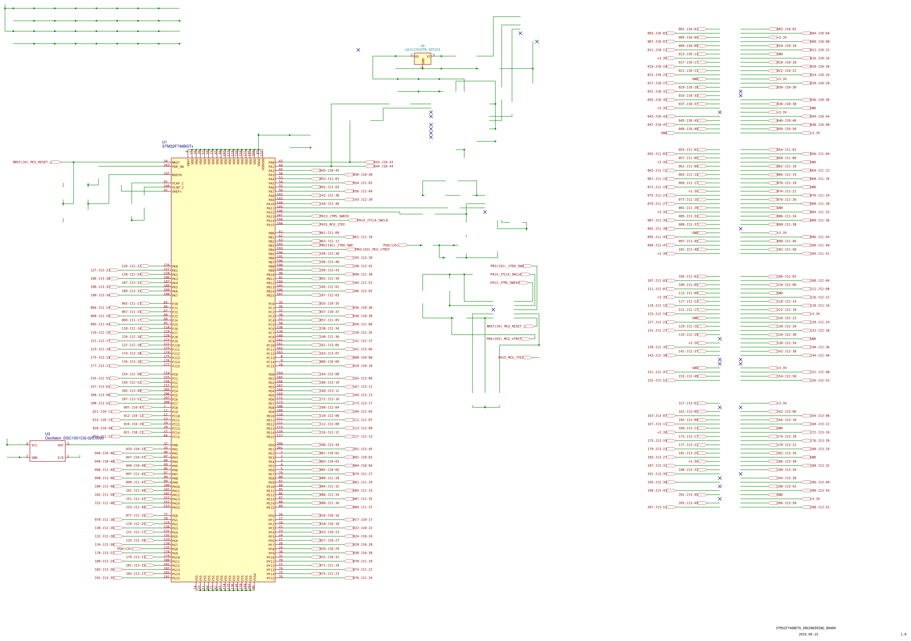The width and height of the screenshot is (911, 641).
Task: Select the VDDUSB power pin on U1
Action: point(263,164)
